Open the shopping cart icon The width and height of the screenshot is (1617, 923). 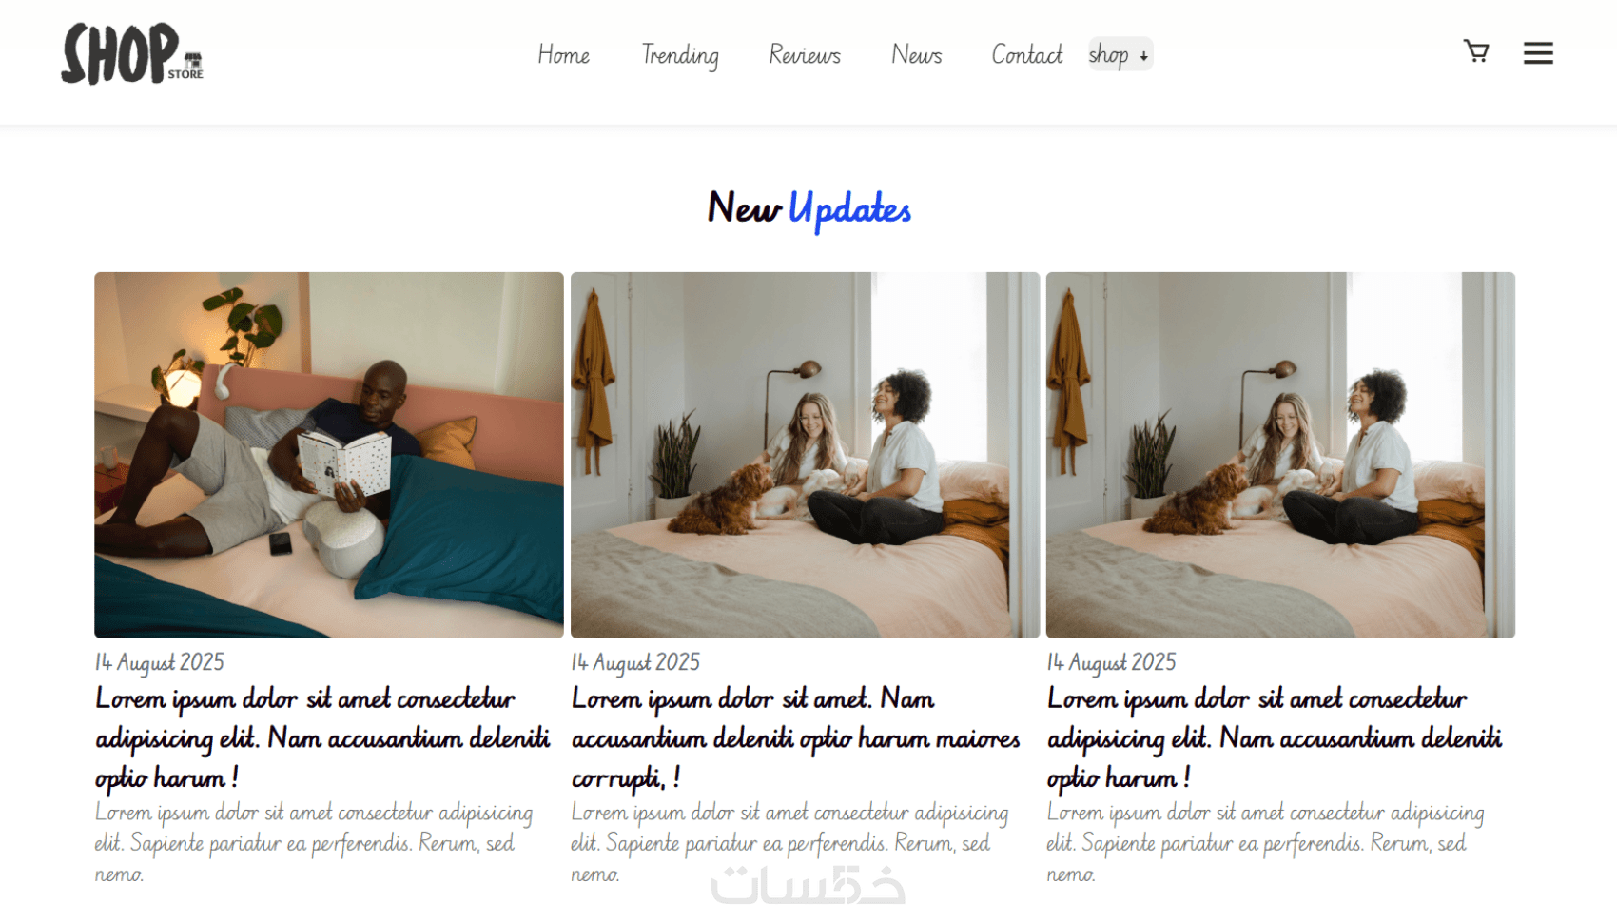tap(1475, 51)
